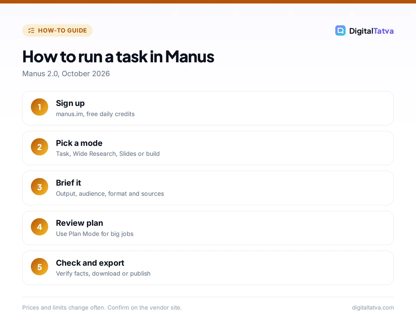The image size is (416, 328).
Task: Click 'Use Plan Mode for big jobs' text
Action: 95,234
